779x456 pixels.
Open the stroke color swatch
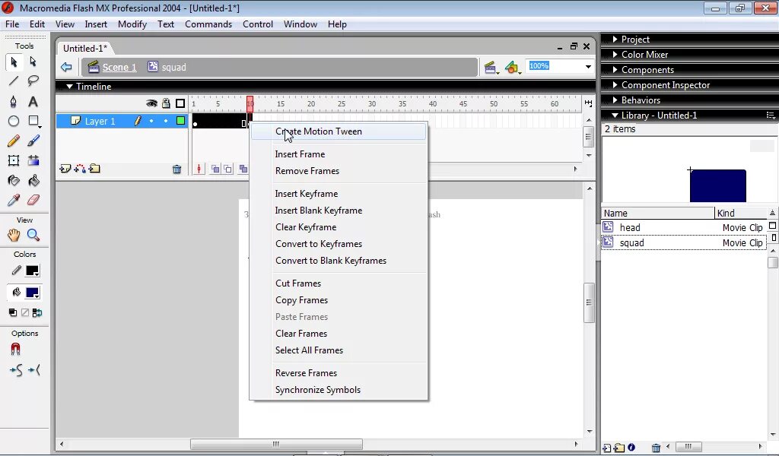[32, 271]
